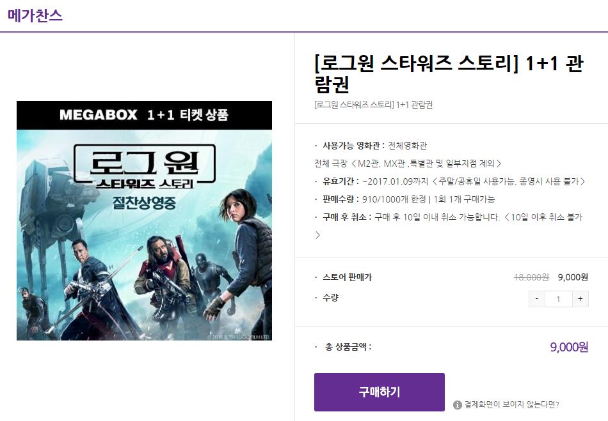The image size is (608, 421).
Task: Click the 로그원 스타워즈 스토리 1+1 관람권 product title
Action: [x=449, y=73]
